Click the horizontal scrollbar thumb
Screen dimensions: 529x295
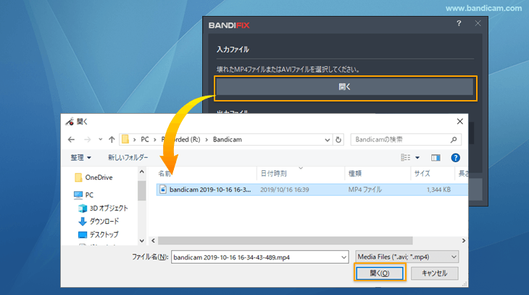(x=285, y=241)
